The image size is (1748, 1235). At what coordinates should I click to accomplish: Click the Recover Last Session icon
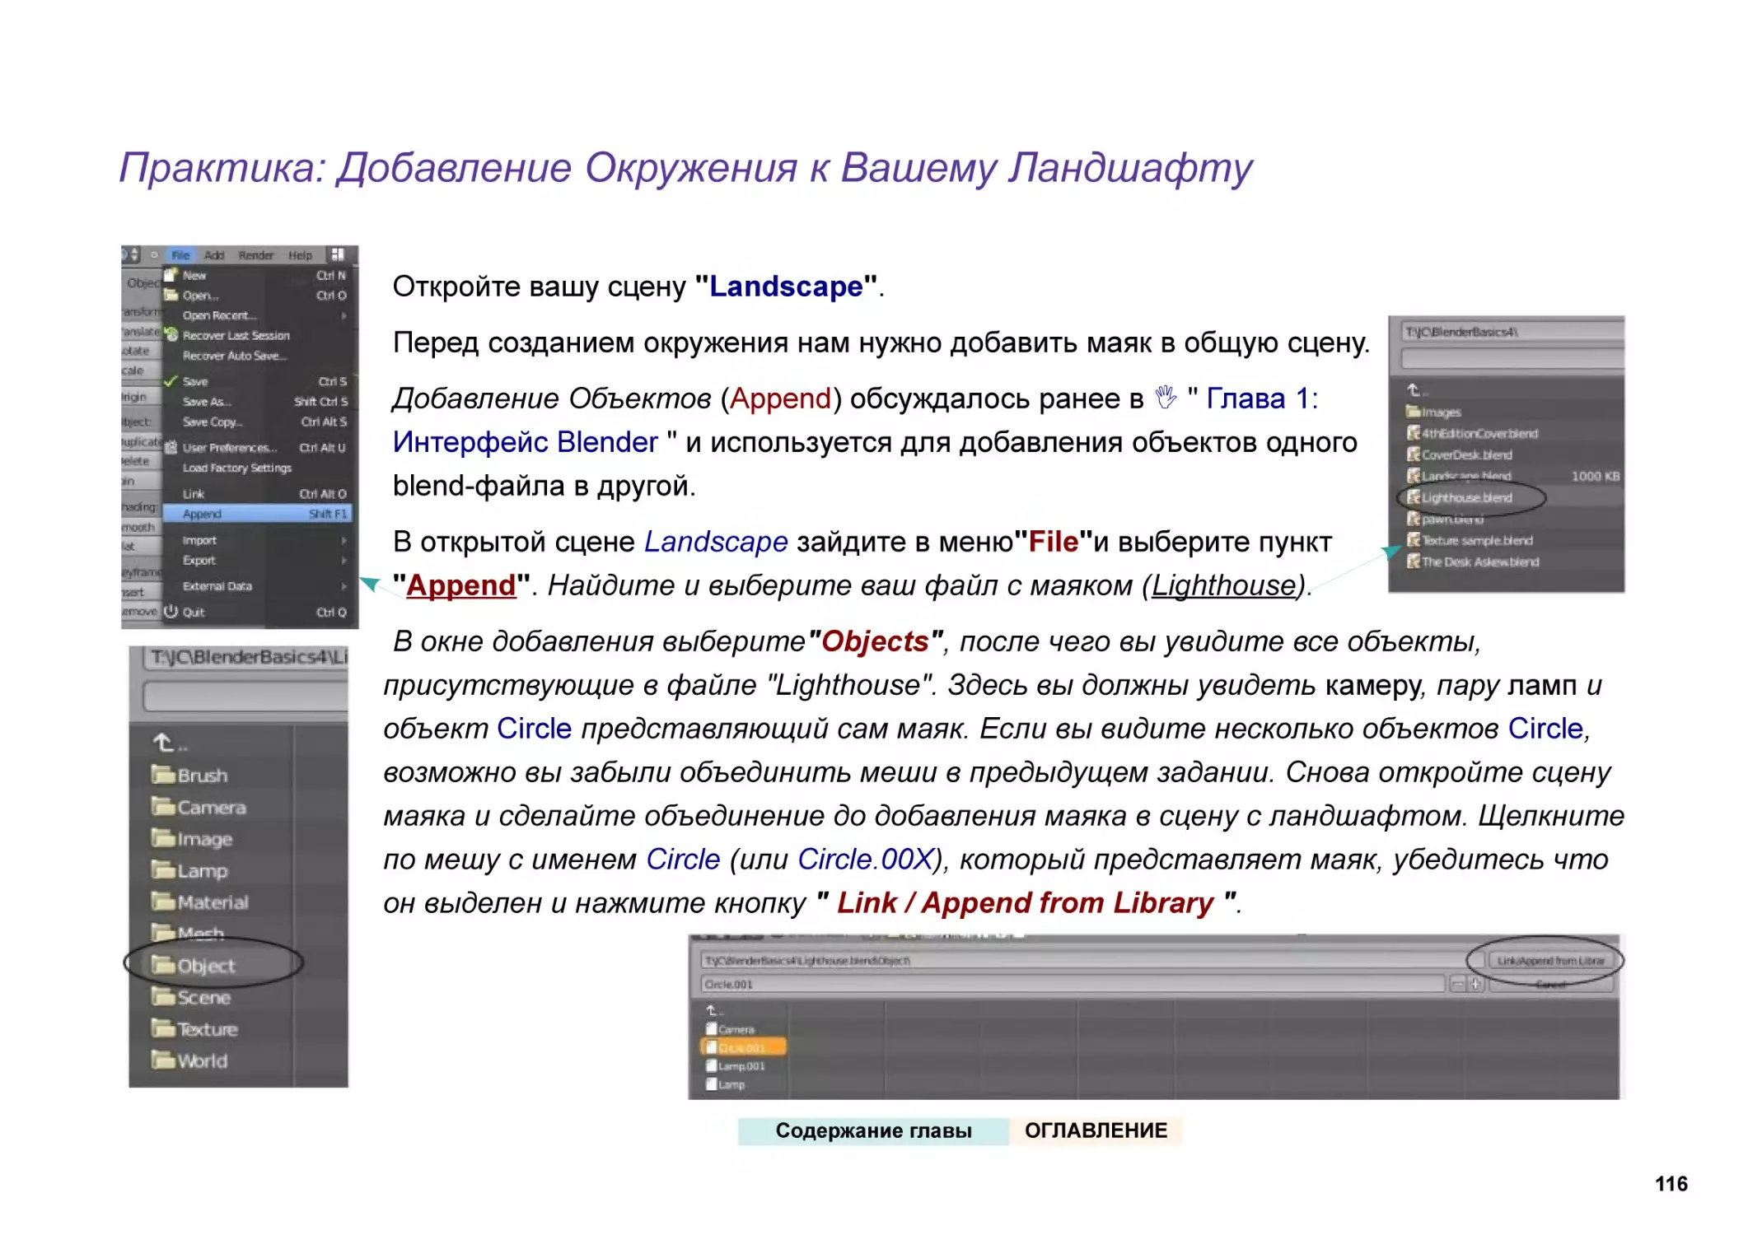coord(171,335)
